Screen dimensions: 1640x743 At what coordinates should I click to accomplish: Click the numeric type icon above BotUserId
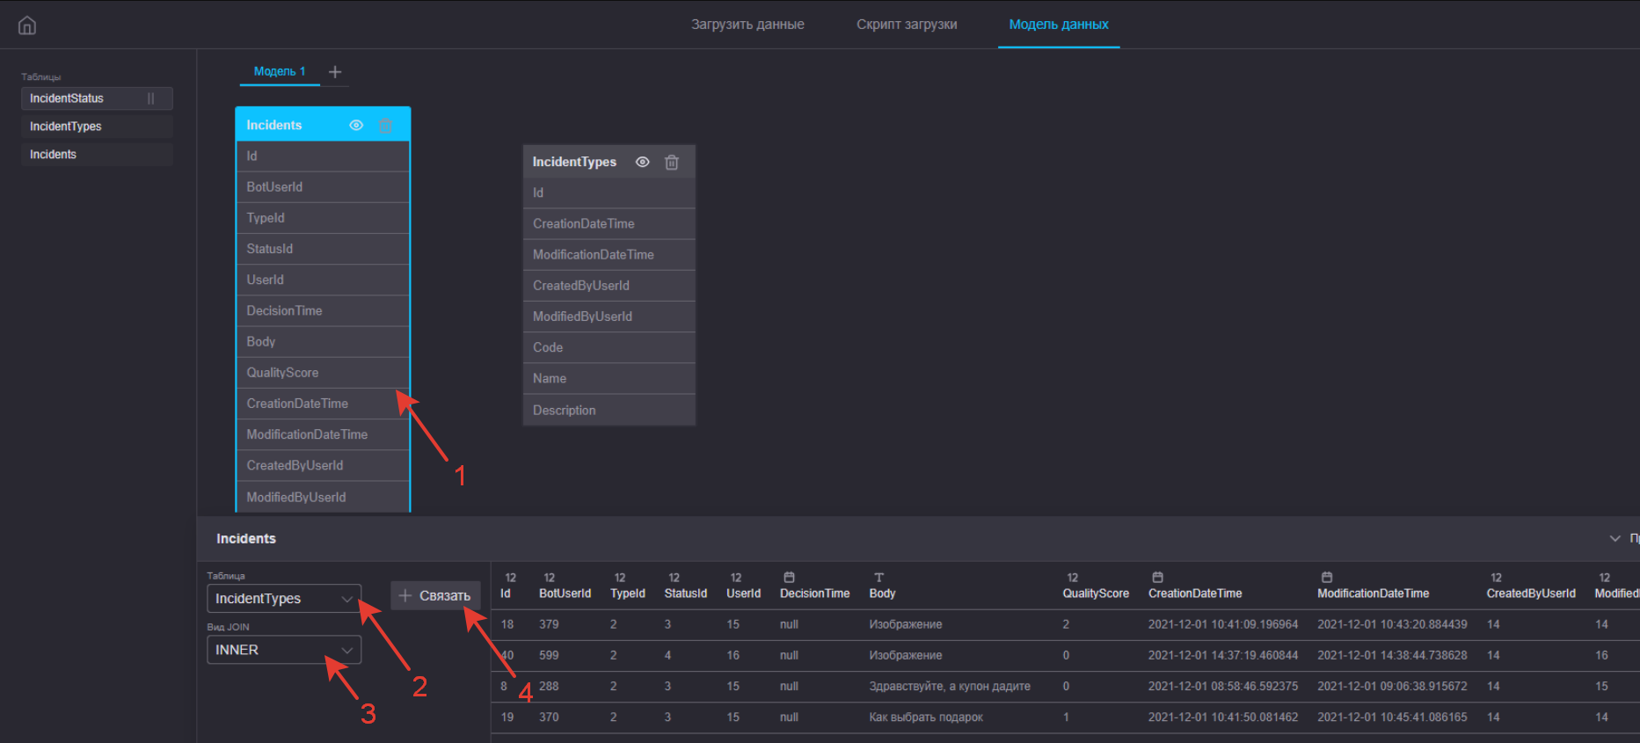pos(550,578)
